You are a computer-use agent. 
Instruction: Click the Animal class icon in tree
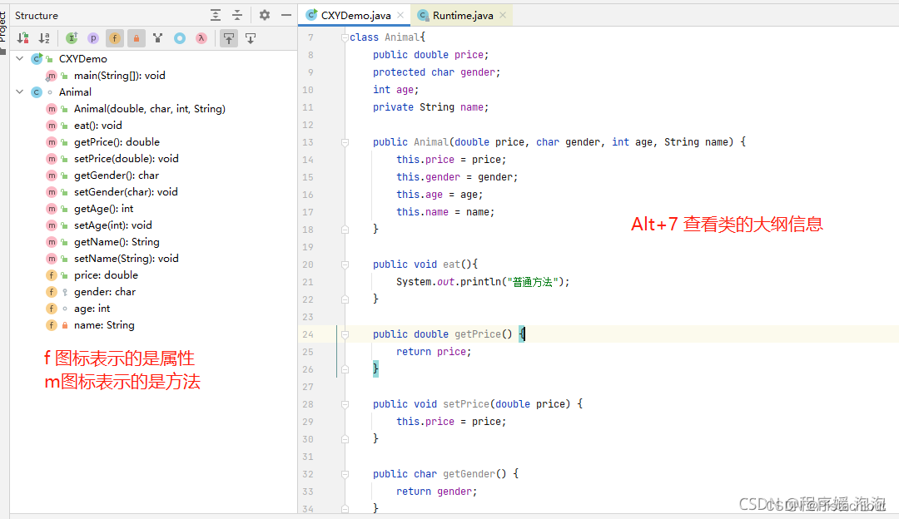[37, 91]
